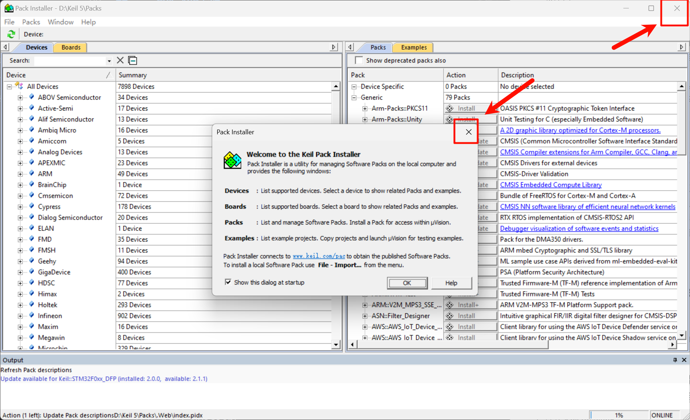This screenshot has width=690, height=420.
Task: Open the CMSIS NN software library link
Action: tap(588, 207)
